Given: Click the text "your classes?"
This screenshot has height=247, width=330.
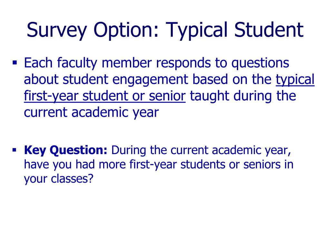Looking at the screenshot, I should (59, 179).
